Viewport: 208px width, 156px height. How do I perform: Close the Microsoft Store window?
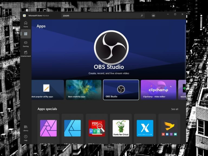pos(182,14)
